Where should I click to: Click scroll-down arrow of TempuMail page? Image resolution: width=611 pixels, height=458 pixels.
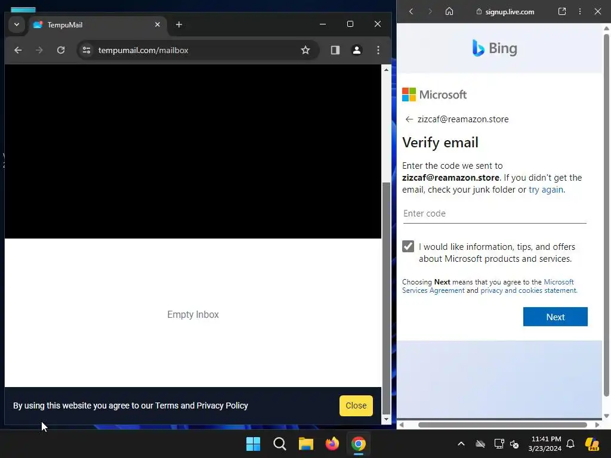click(x=386, y=419)
